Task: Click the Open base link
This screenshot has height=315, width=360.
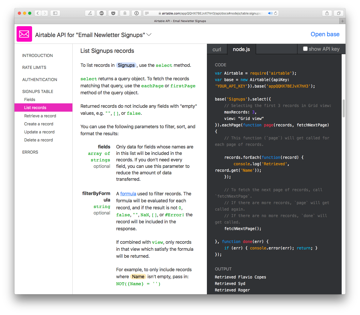Action: point(325,34)
